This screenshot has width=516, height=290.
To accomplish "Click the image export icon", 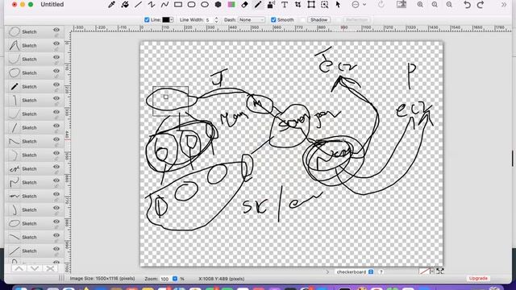I will [402, 5].
